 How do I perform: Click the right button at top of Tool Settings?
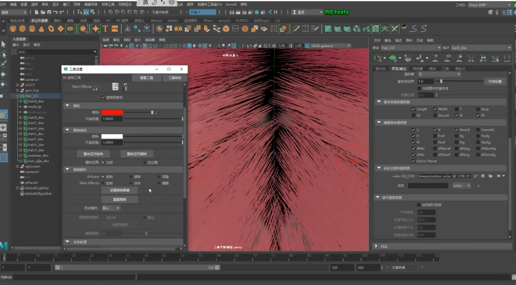point(175,78)
